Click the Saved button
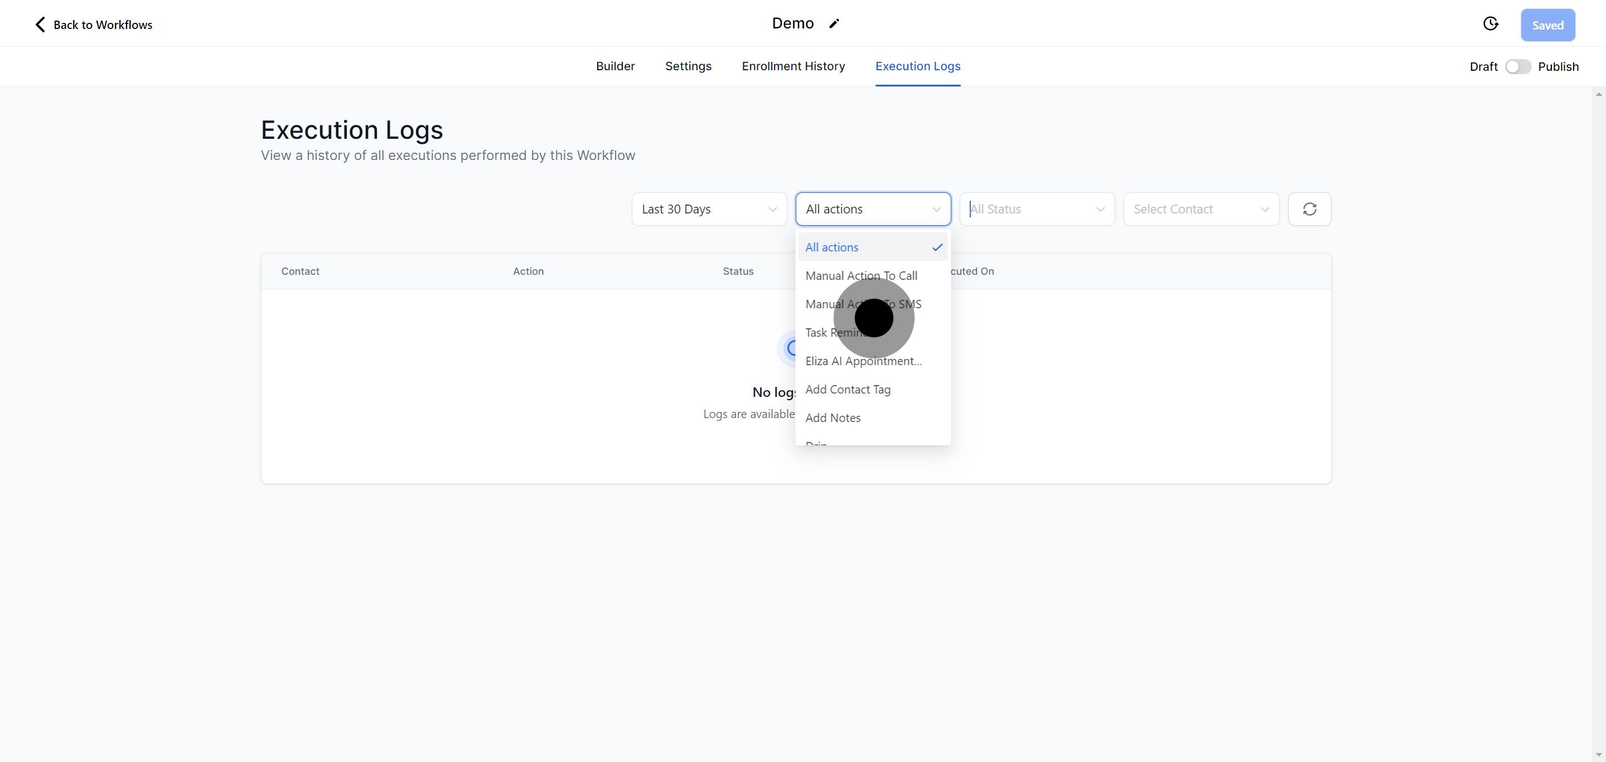This screenshot has width=1606, height=762. click(x=1547, y=25)
